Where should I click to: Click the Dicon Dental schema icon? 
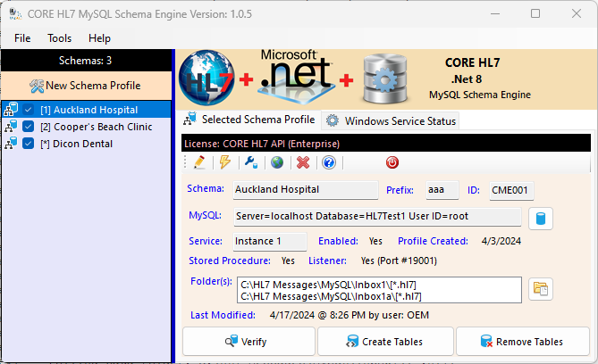pos(11,144)
